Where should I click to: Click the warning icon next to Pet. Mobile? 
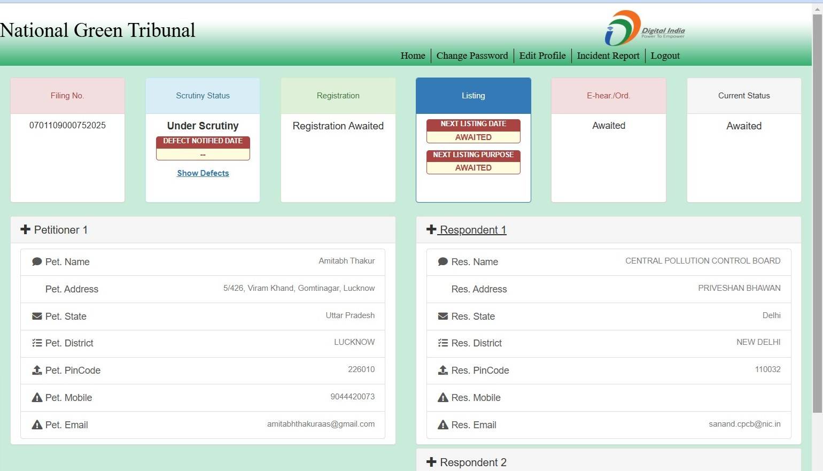pos(37,397)
